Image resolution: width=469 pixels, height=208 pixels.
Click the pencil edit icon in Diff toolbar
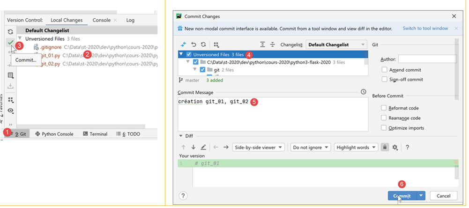[x=203, y=147]
